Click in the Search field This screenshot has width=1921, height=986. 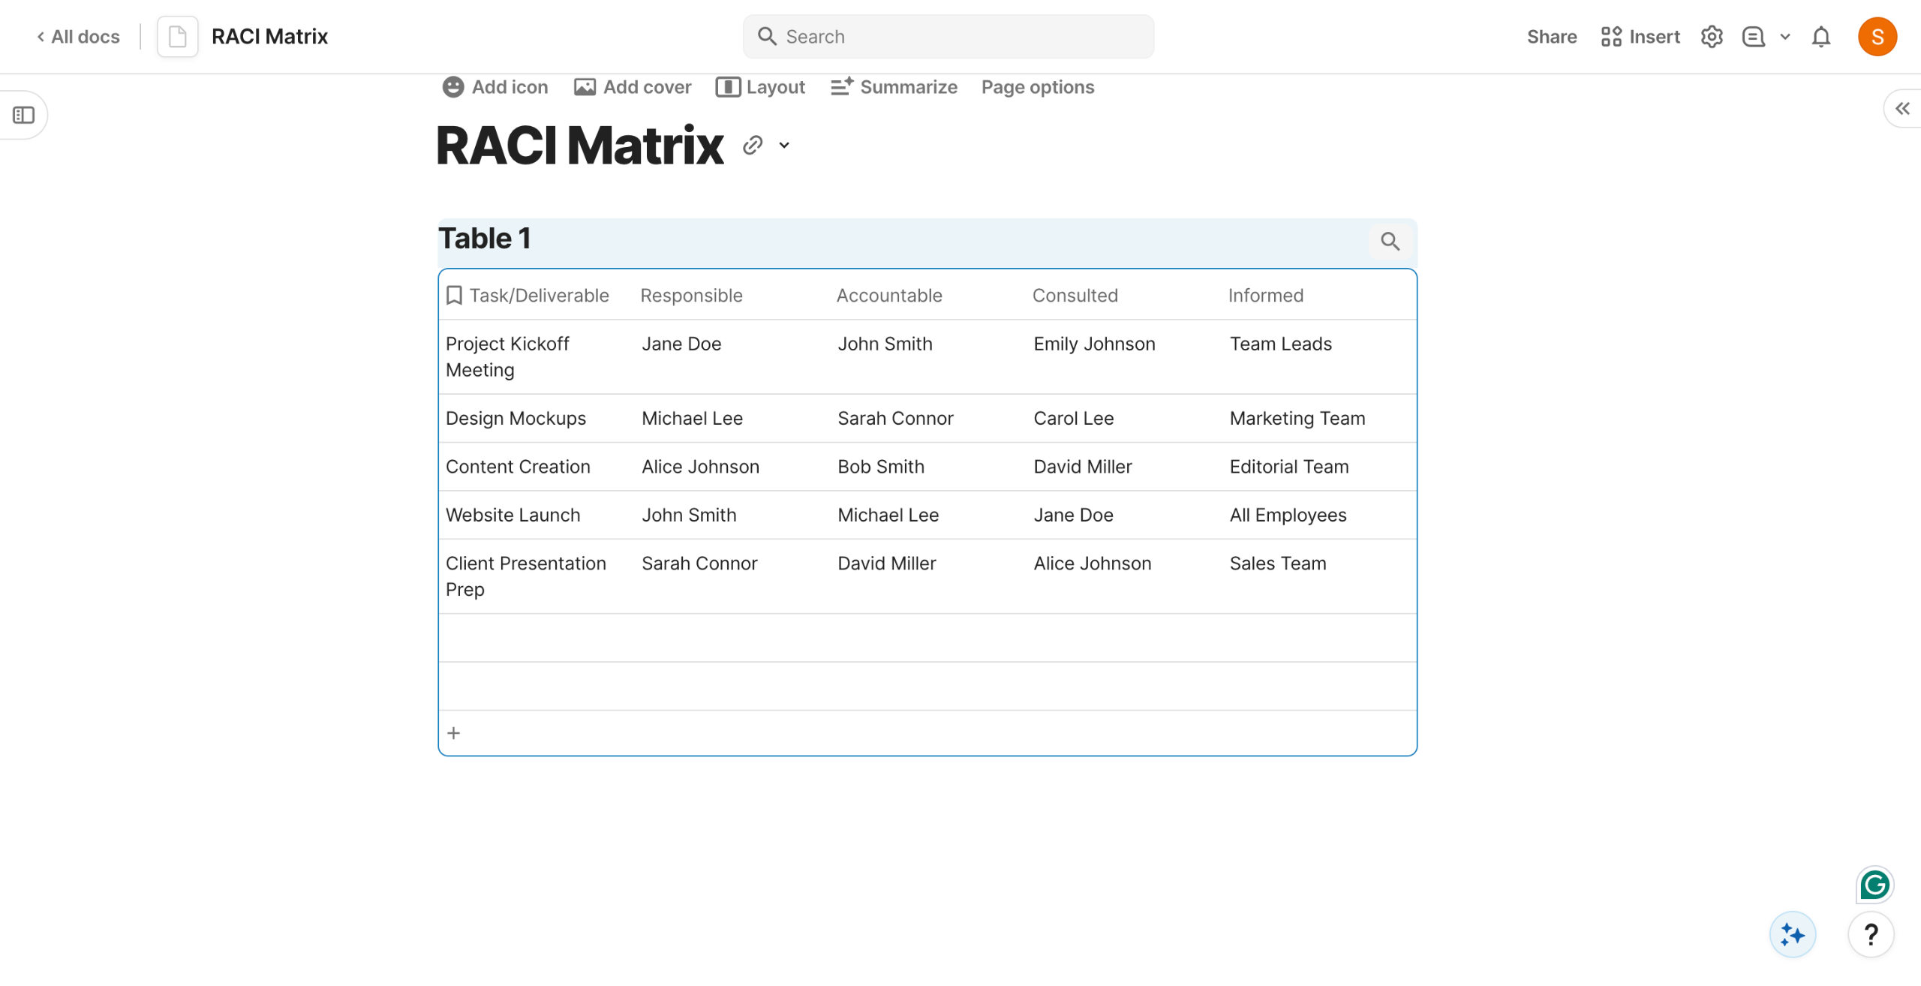point(948,37)
